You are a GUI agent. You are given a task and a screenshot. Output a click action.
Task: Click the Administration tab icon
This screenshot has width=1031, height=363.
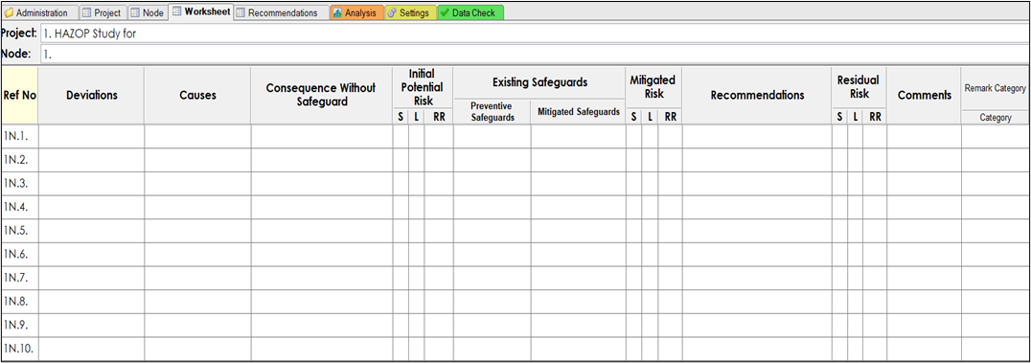(x=10, y=13)
